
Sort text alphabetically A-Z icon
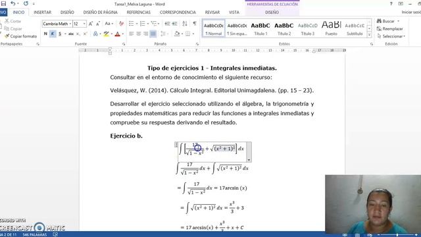[x=185, y=24]
